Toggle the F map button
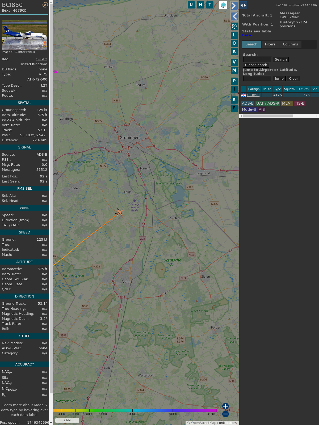Screen dimensions: 319x425 click(x=234, y=108)
